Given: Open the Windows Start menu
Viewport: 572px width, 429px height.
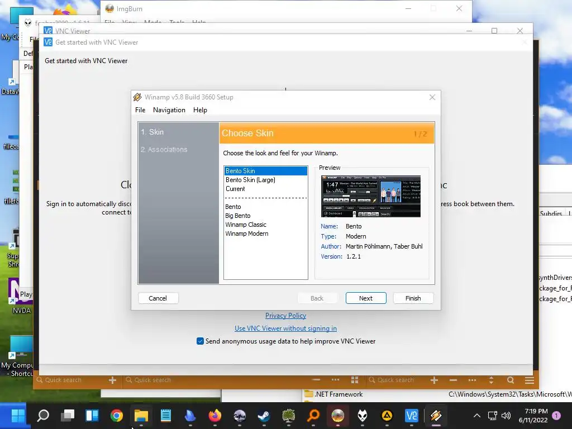Looking at the screenshot, I should (18, 415).
